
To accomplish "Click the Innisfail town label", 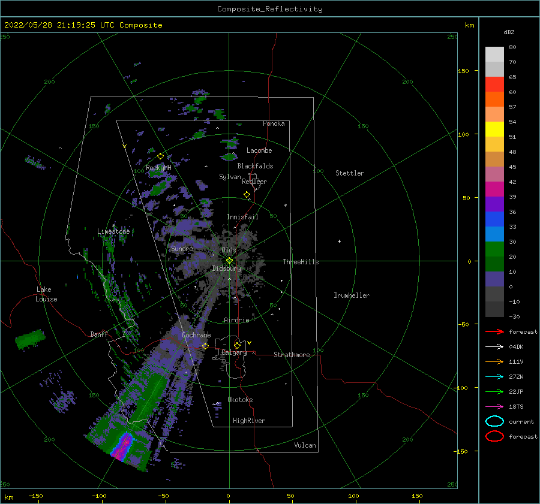I will point(242,217).
